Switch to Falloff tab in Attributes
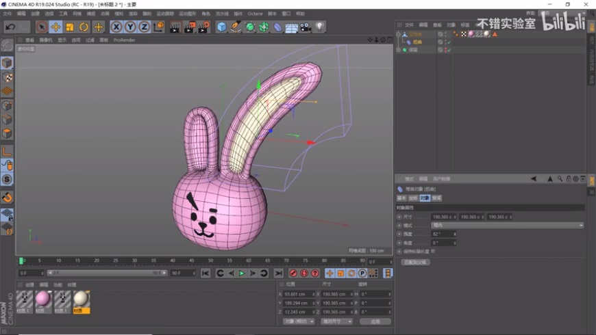Screen dimensions: 596x335 pos(437,198)
